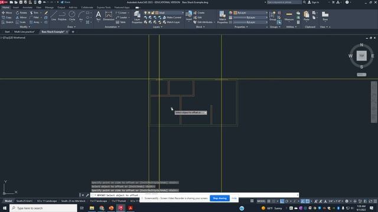
Task: Select the Copy tool
Action: [6, 18]
